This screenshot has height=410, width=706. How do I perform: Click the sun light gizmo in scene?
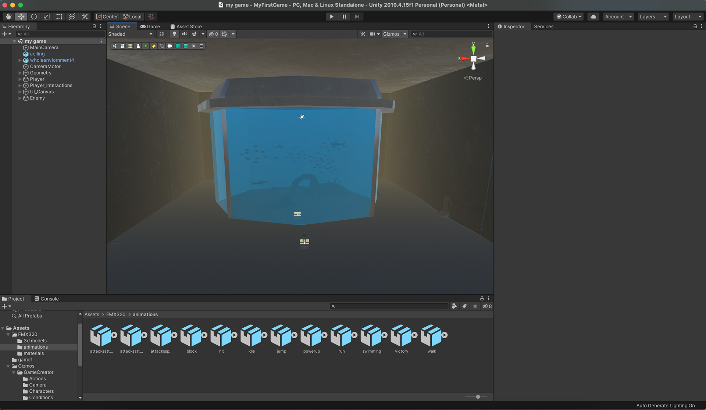pyautogui.click(x=302, y=117)
